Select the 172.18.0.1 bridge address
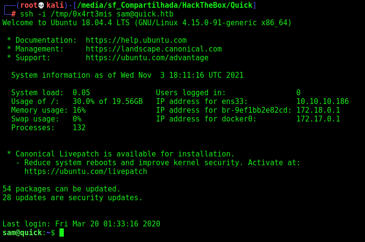This screenshot has width=365, height=242. point(318,110)
